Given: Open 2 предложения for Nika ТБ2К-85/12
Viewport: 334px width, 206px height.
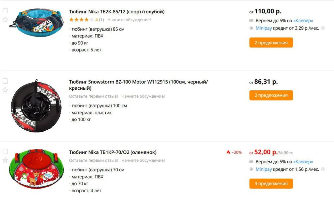Looking at the screenshot, I should click(271, 43).
